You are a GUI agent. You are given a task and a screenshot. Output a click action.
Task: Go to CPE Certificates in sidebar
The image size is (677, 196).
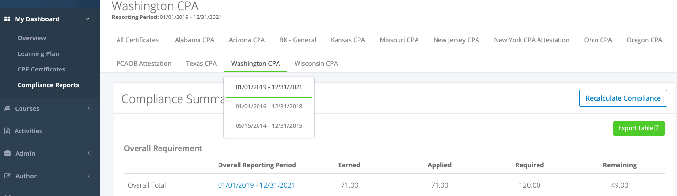click(x=41, y=70)
